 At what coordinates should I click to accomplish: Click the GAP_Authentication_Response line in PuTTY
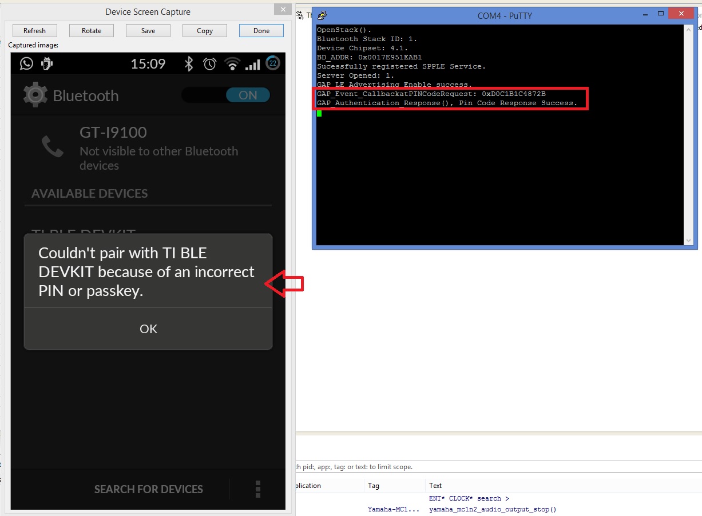point(447,103)
